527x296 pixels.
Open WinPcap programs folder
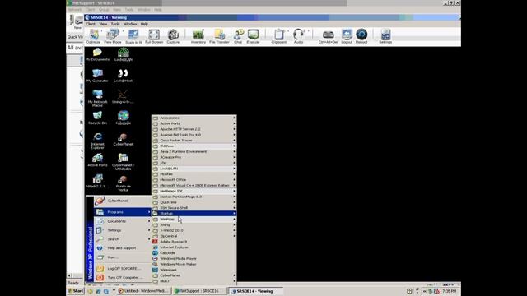tap(194, 220)
